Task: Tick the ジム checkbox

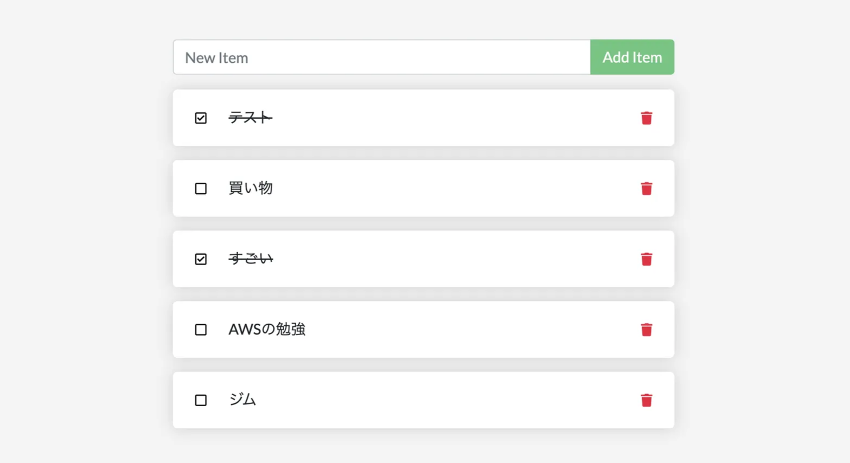Action: (x=201, y=400)
